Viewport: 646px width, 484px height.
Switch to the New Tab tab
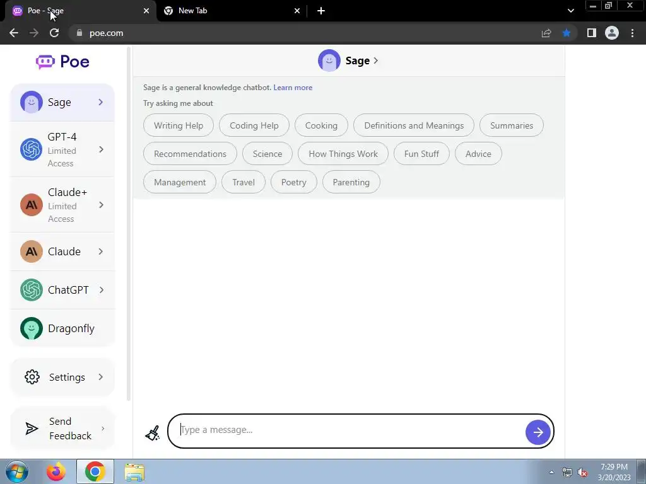[232, 11]
